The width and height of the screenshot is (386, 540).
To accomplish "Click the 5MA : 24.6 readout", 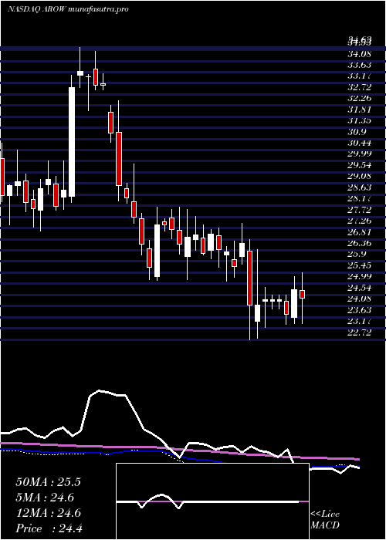I will (x=45, y=498).
